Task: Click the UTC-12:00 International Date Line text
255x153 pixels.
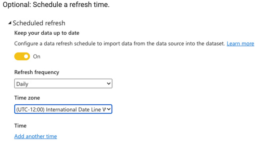Action: (59, 109)
